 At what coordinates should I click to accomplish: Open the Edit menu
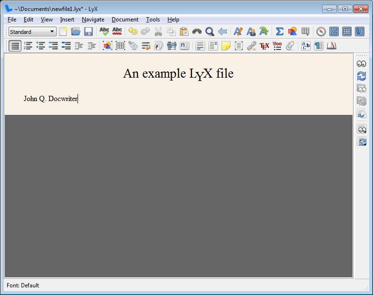(x=29, y=20)
